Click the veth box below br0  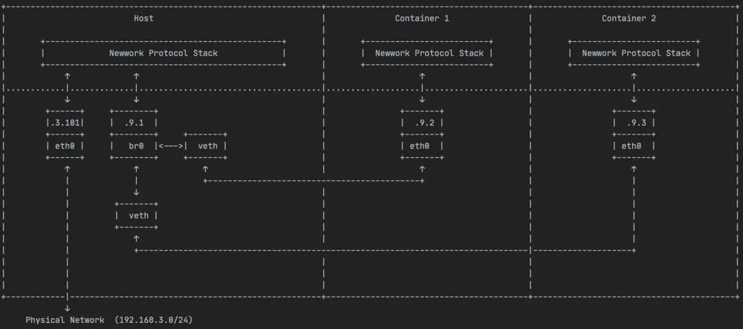click(x=136, y=216)
